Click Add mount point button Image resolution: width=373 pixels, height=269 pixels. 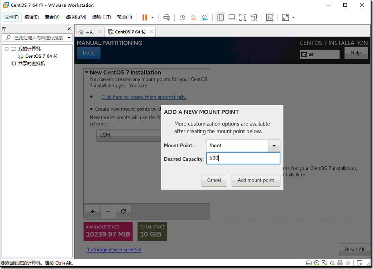[256, 180]
